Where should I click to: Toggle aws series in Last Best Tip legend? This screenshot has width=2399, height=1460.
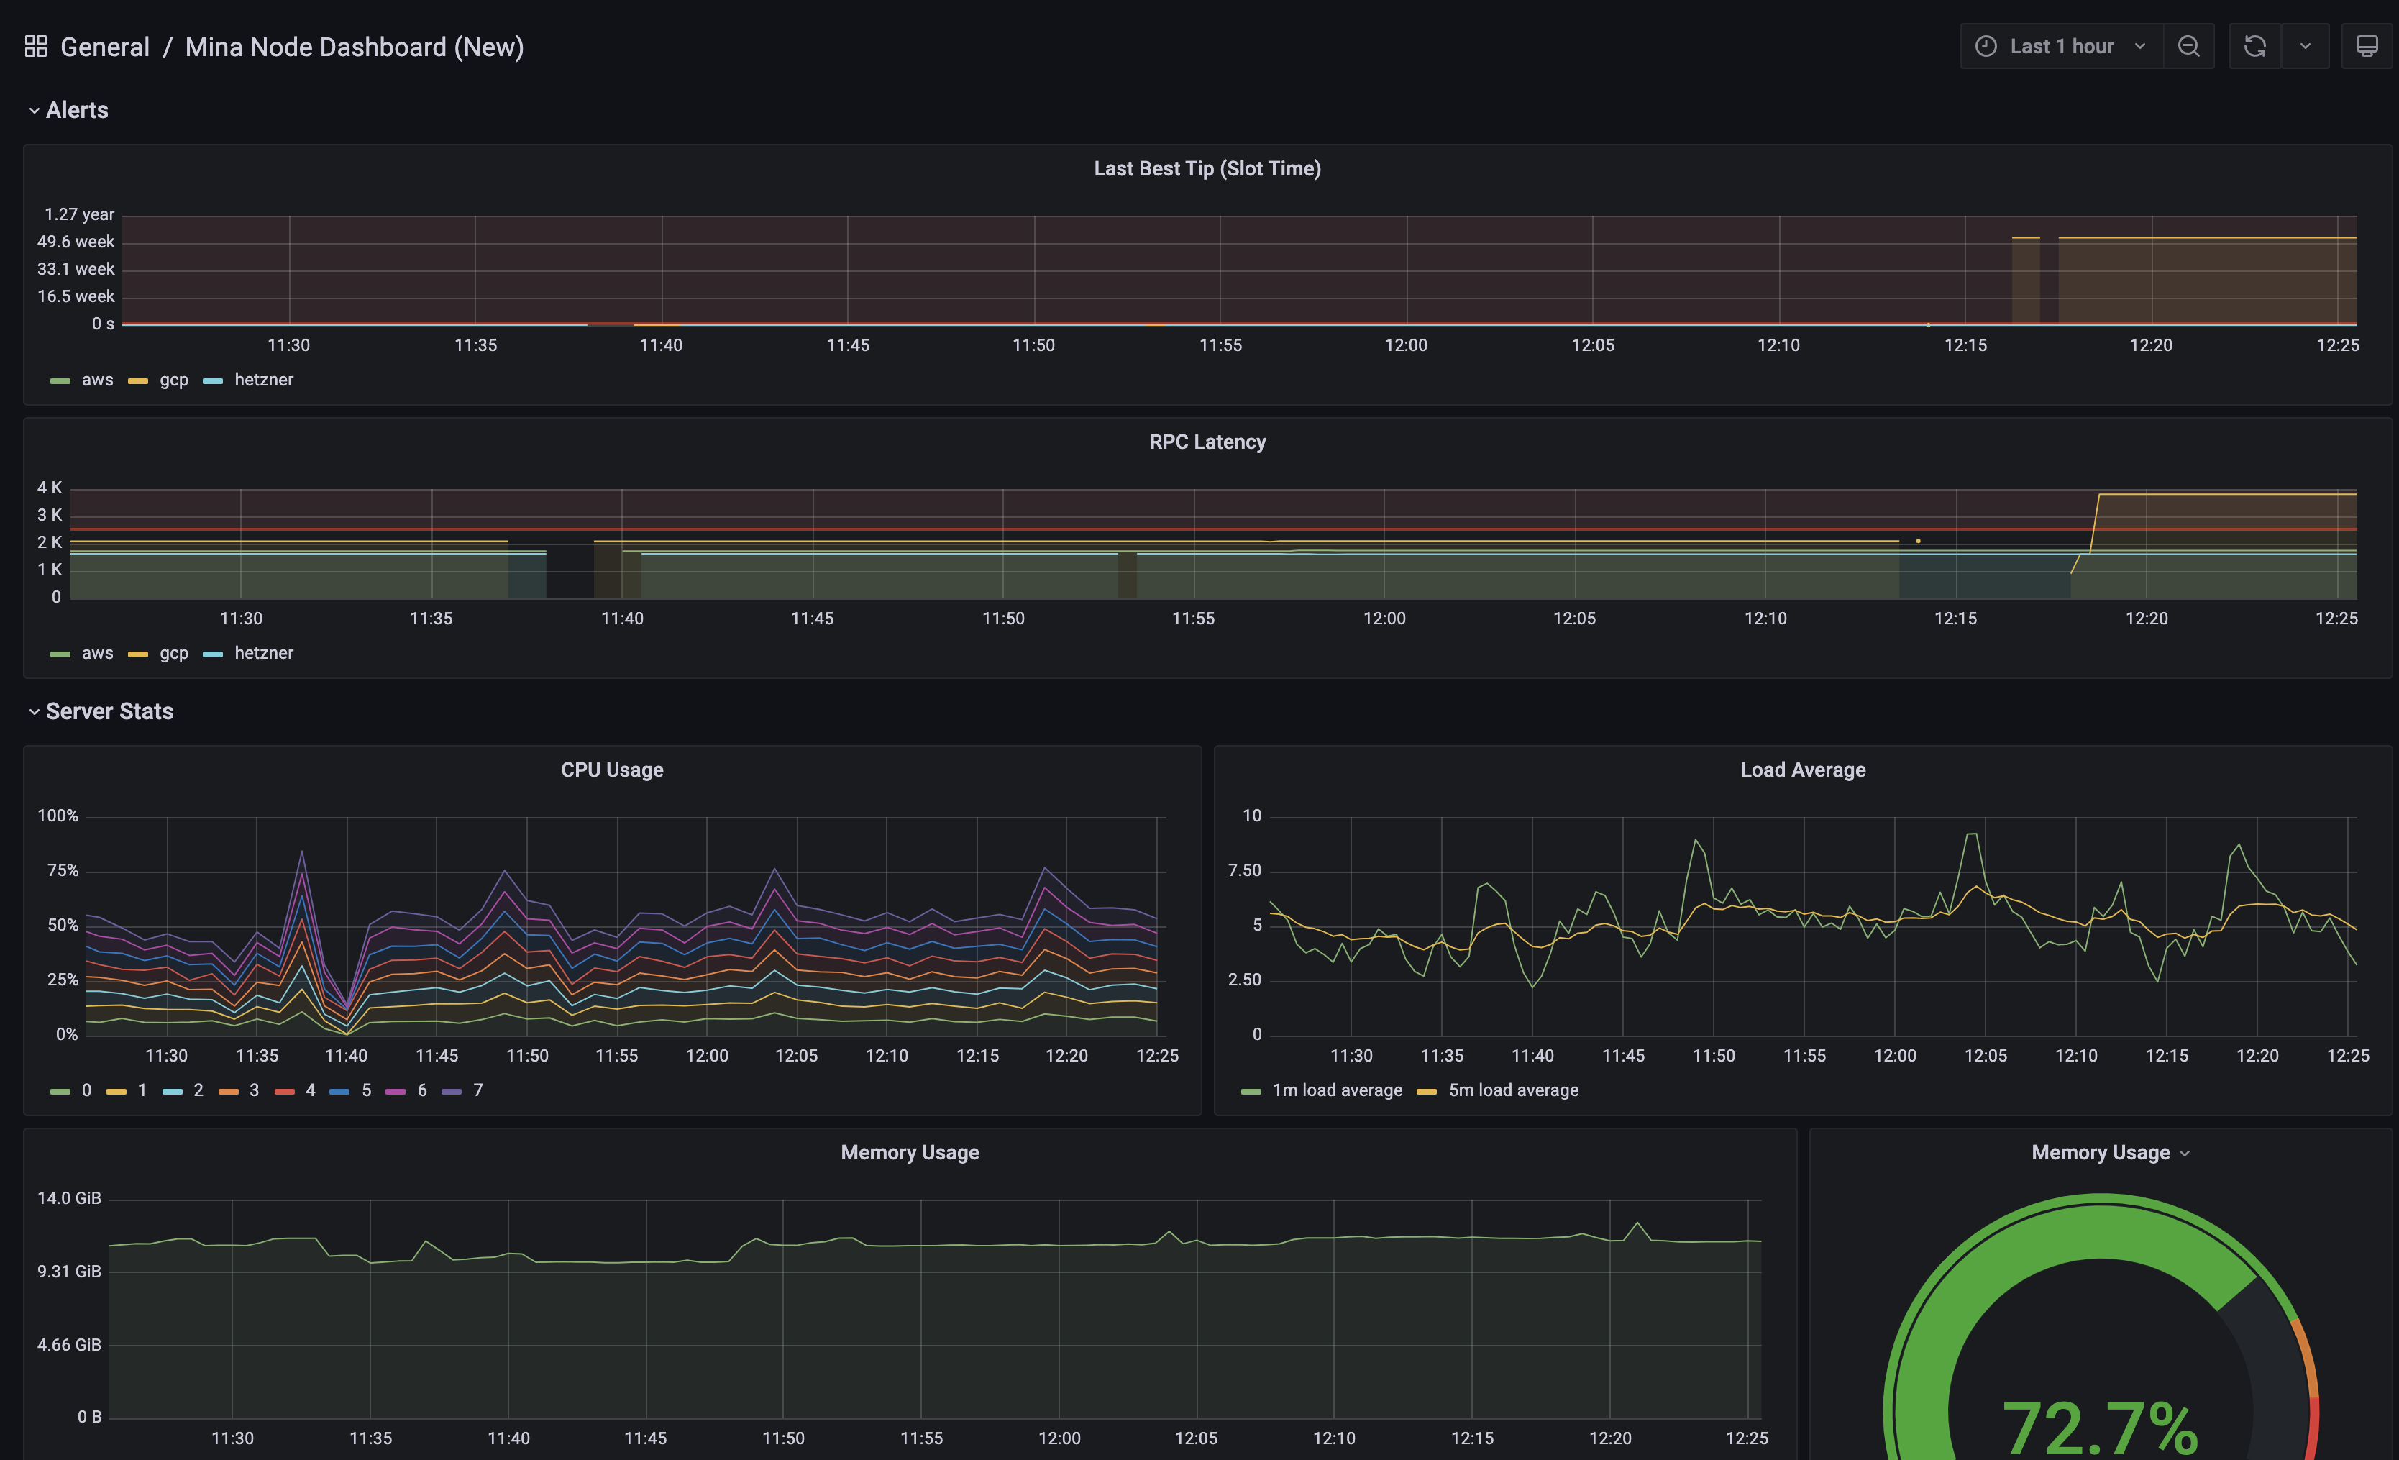(x=96, y=380)
